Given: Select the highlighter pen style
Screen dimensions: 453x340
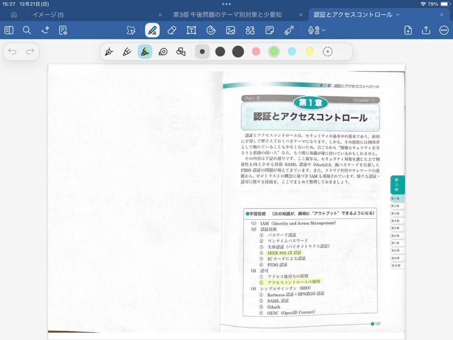Looking at the screenshot, I should (x=145, y=52).
